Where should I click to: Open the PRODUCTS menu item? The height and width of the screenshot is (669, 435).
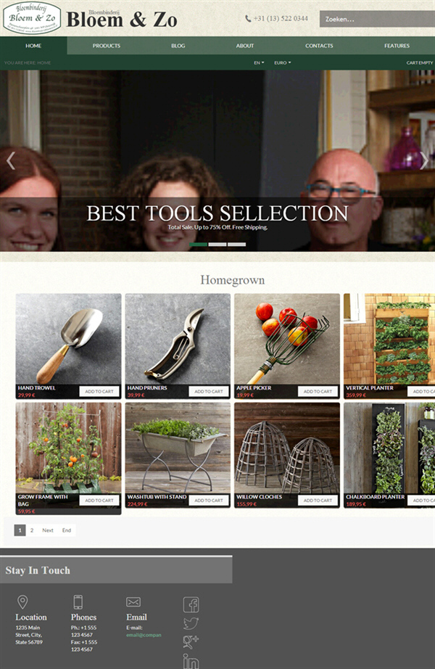coord(107,46)
